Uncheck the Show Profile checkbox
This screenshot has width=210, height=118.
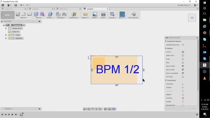pyautogui.click(x=183, y=66)
